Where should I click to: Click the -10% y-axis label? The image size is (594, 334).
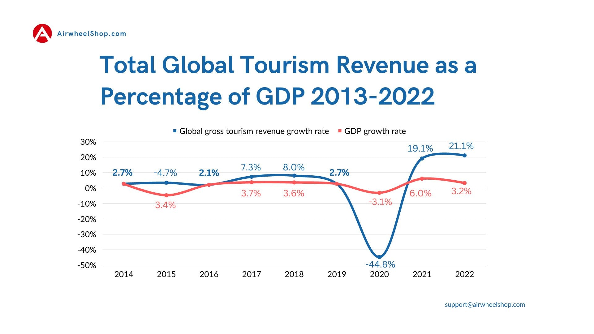click(x=87, y=204)
